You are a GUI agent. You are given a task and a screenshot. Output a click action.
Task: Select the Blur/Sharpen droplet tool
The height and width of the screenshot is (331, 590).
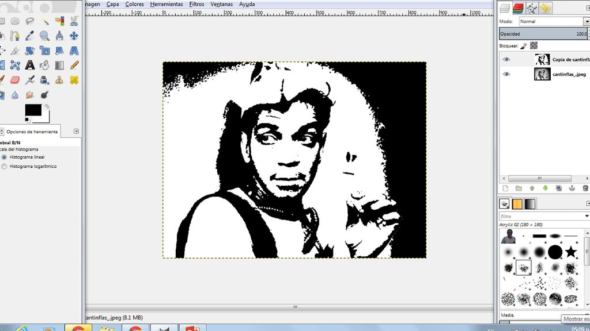click(15, 95)
